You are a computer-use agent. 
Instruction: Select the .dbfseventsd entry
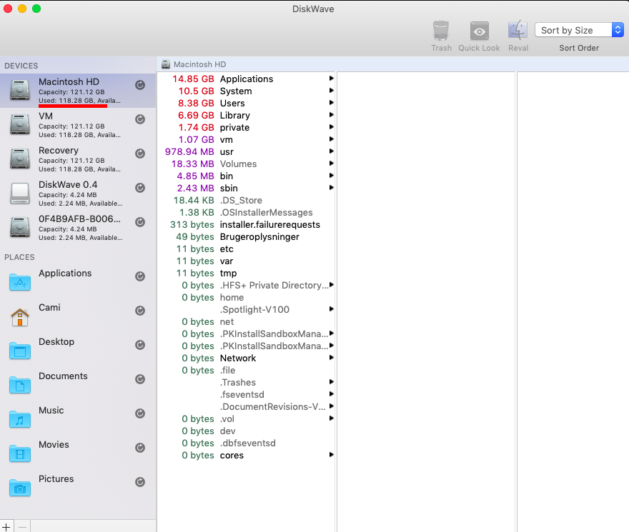point(247,443)
